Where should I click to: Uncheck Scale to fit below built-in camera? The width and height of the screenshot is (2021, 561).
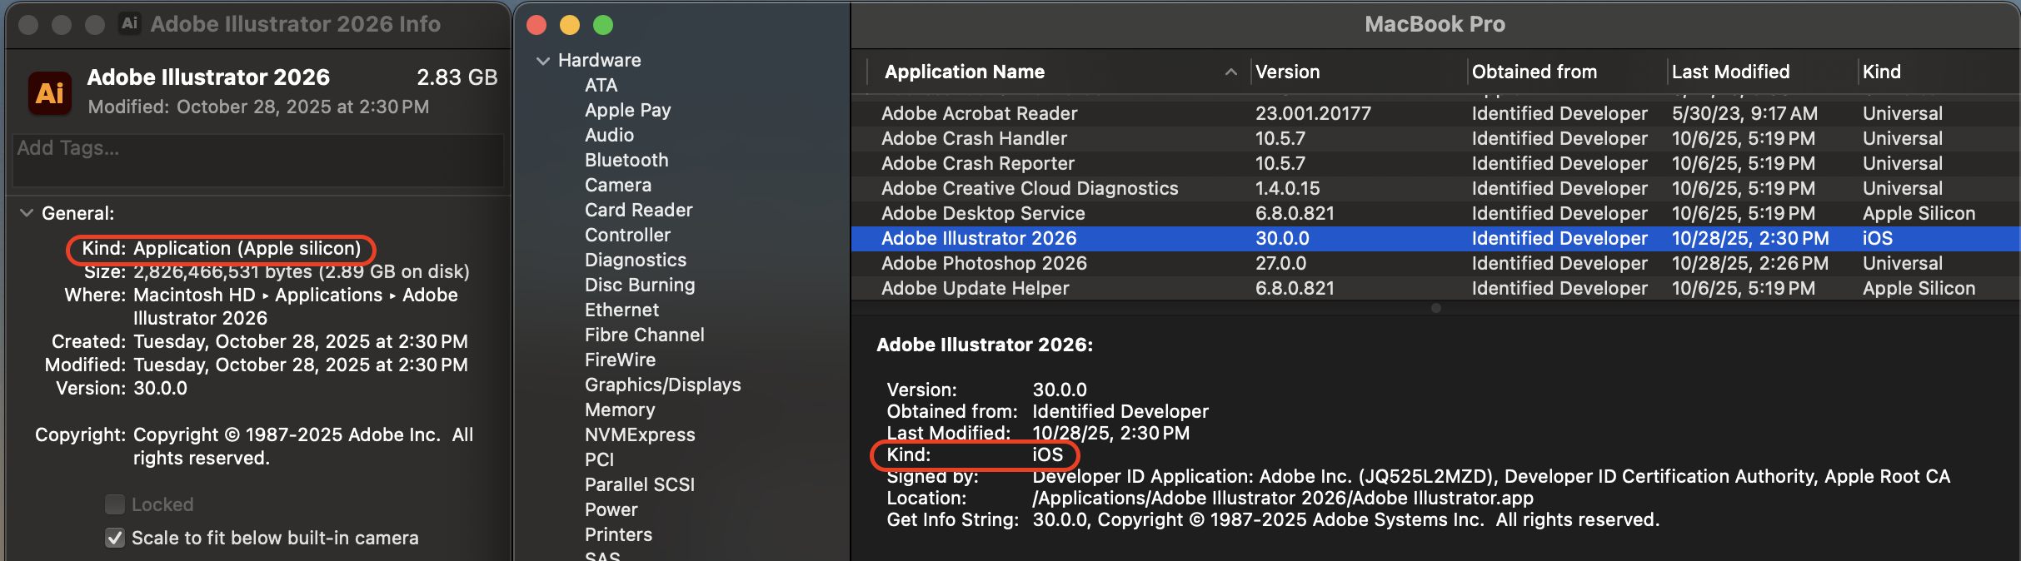(115, 538)
